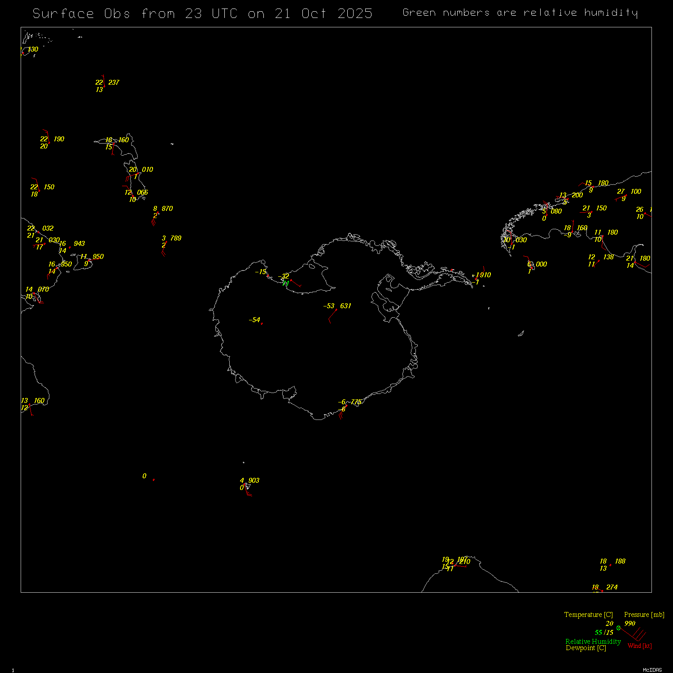The image size is (673, 673).
Task: Select the pressure value 631 on the map
Action: pyautogui.click(x=345, y=306)
